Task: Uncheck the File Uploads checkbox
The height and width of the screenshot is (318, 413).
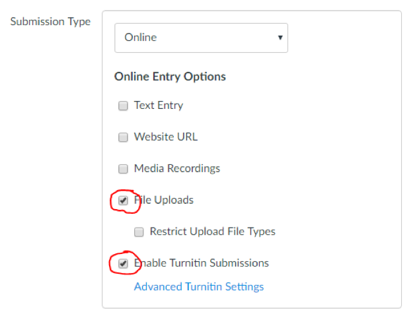Action: coord(123,201)
